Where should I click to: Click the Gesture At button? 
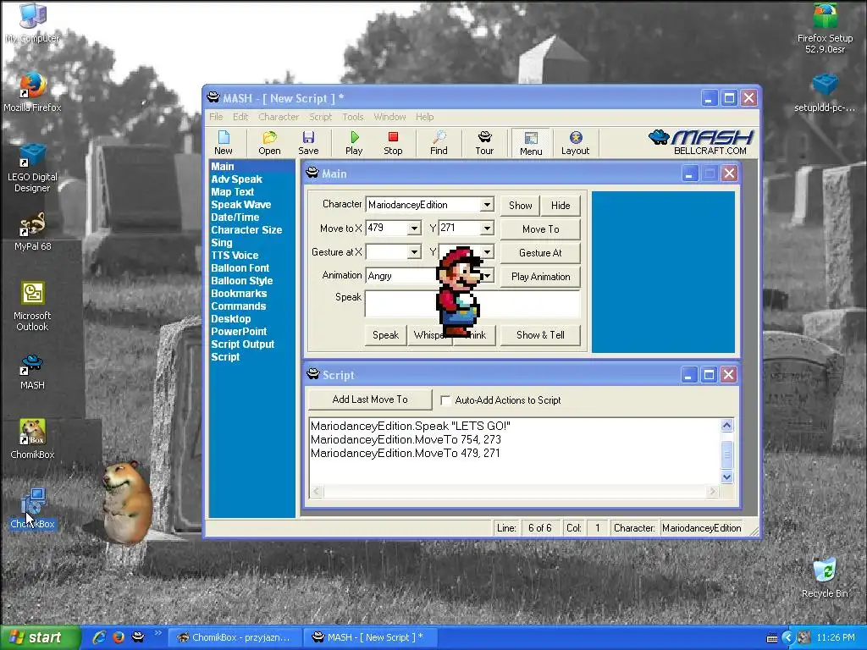(540, 253)
